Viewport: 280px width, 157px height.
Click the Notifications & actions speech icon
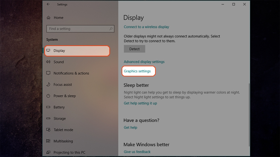pos(48,73)
